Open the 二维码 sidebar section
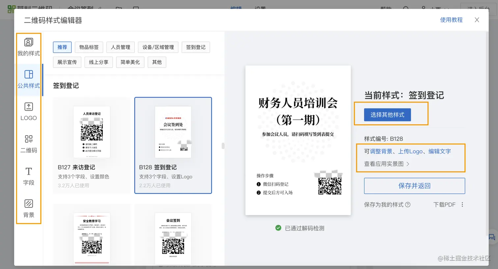The image size is (498, 269). coord(29,144)
